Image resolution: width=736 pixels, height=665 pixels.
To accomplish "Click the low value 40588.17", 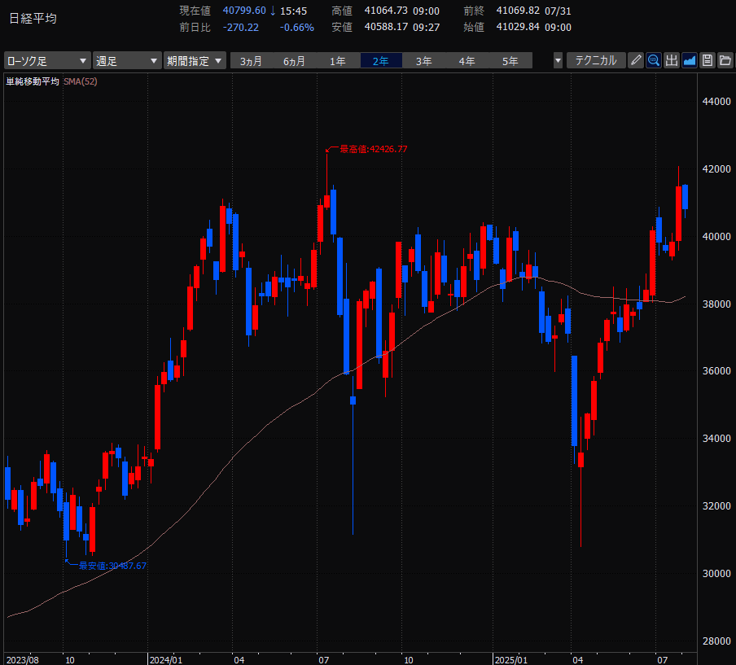I will click(x=386, y=27).
